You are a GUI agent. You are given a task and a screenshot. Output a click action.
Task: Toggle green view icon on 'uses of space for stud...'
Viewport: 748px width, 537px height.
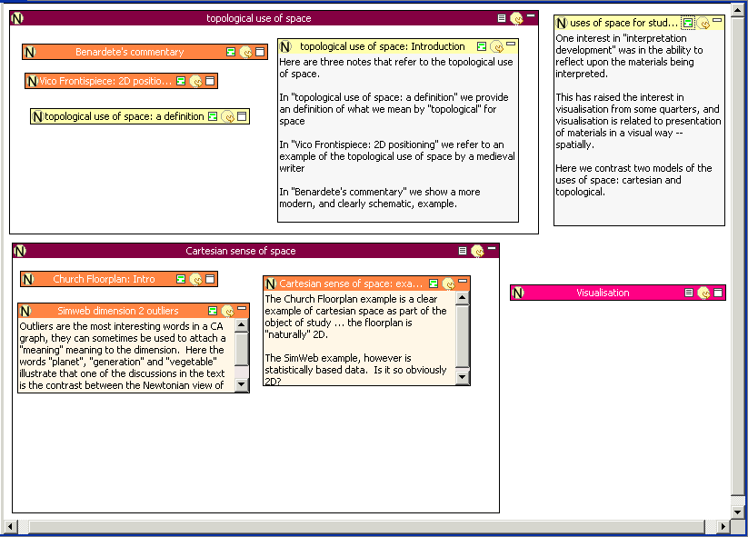coord(688,23)
